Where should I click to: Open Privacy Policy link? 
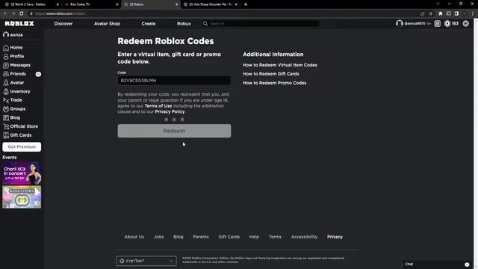[x=170, y=111]
